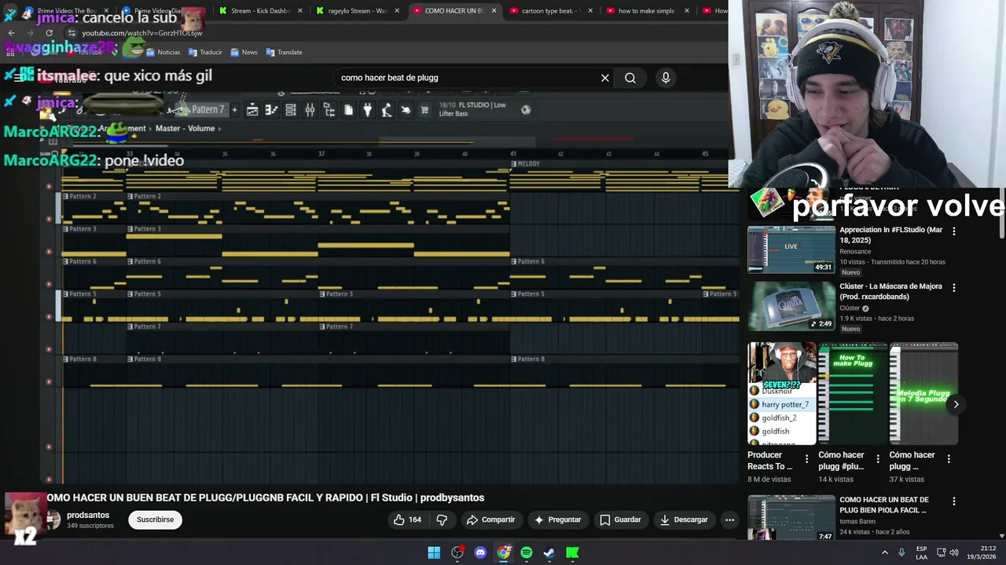Viewport: 1006px width, 565px height.
Task: Open FL Studio piano roll icon in video
Action: click(271, 110)
